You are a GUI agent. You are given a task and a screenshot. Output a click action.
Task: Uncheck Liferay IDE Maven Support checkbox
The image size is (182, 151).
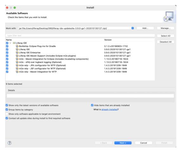[7, 56]
